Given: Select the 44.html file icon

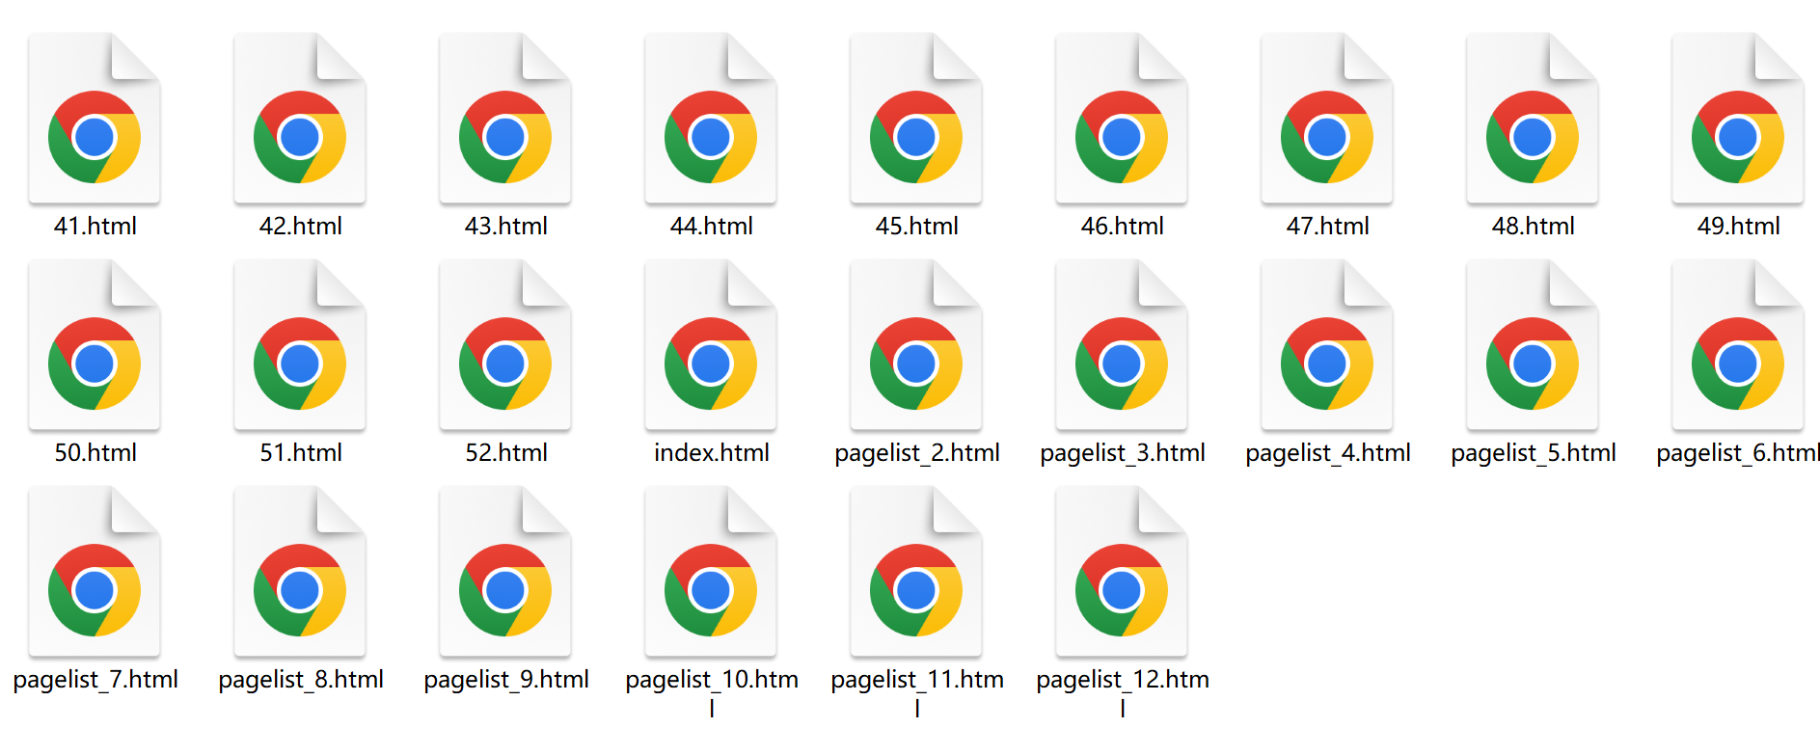Looking at the screenshot, I should coord(711,119).
